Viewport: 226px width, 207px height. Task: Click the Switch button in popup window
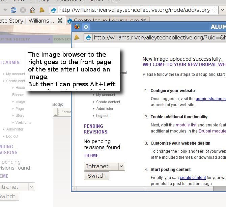coord(96,176)
